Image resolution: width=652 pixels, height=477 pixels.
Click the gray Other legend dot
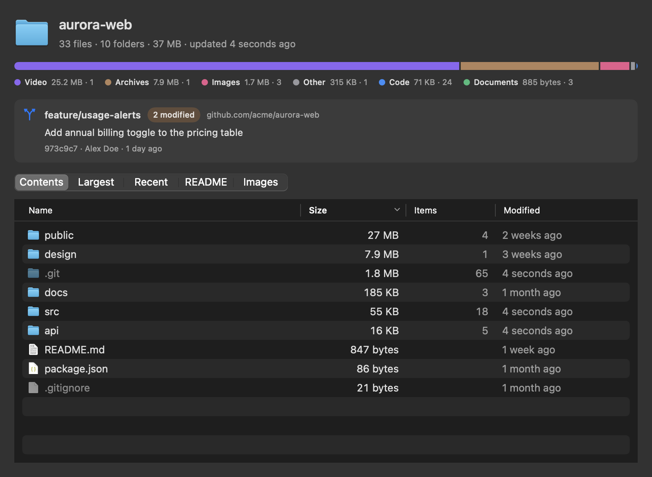296,82
